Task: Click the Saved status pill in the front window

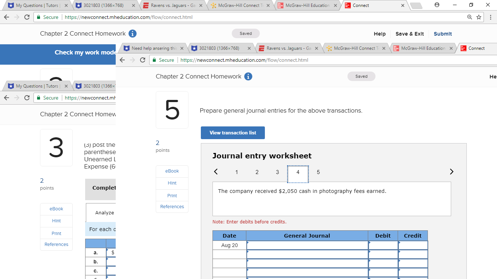Action: 361,76
